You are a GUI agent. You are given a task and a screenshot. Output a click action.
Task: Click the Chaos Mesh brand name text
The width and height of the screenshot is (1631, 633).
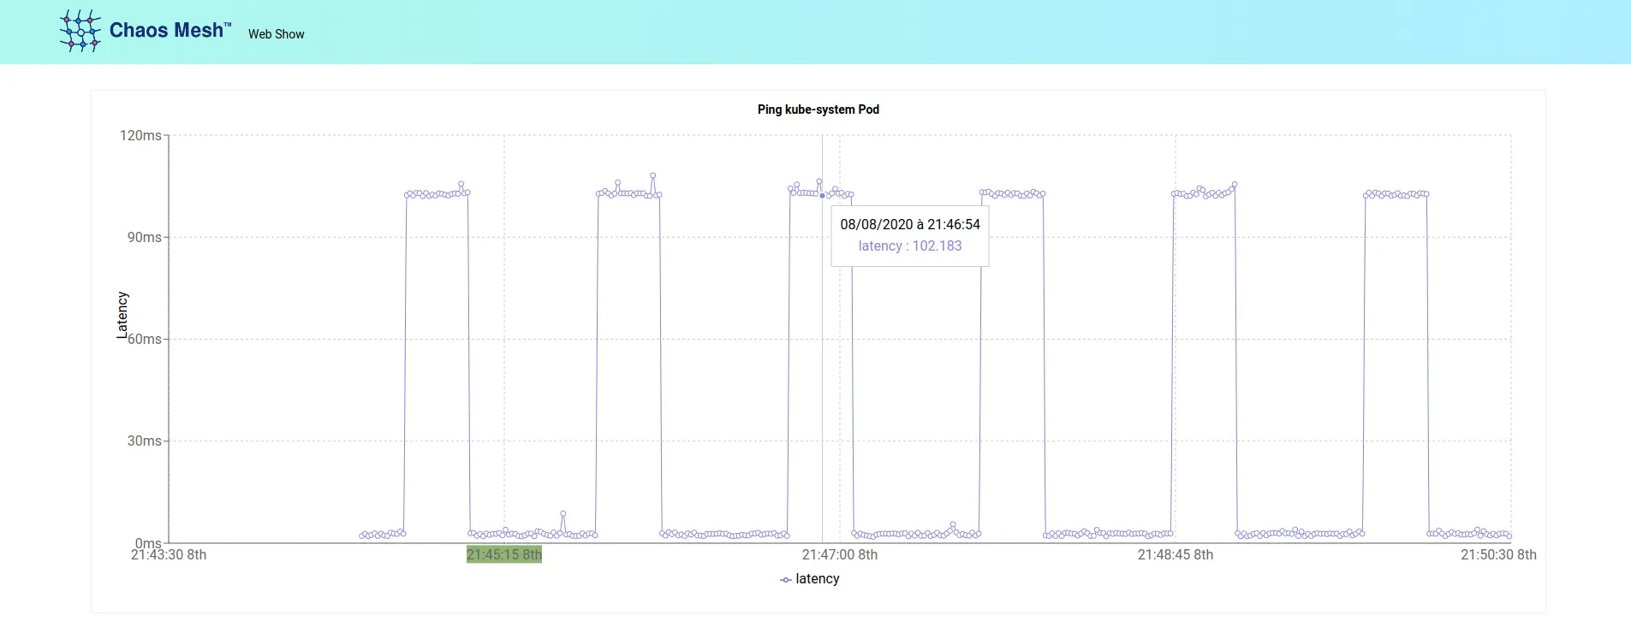point(166,31)
